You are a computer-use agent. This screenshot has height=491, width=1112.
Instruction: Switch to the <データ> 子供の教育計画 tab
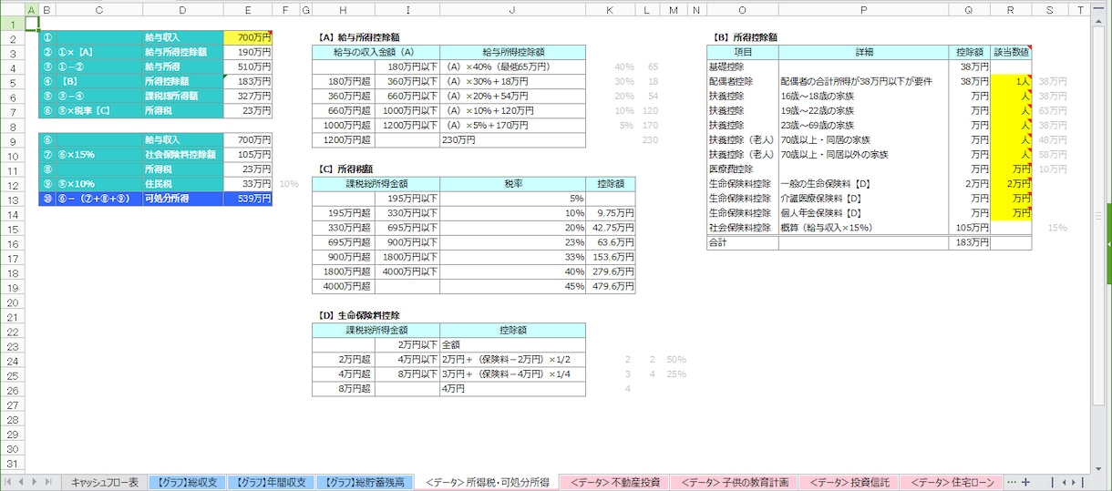tap(734, 482)
